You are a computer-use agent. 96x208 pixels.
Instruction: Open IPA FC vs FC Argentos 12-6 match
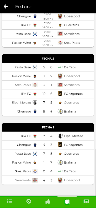48,94
